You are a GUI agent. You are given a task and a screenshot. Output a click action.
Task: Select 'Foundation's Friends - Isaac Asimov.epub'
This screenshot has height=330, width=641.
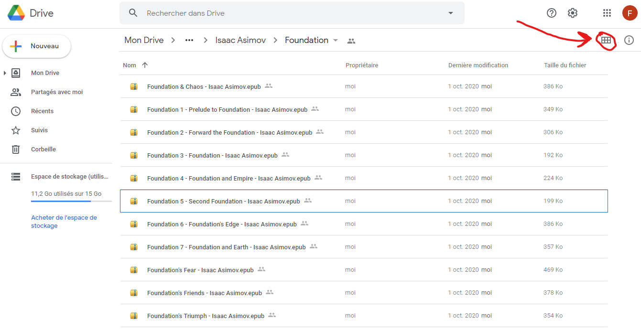point(364,293)
